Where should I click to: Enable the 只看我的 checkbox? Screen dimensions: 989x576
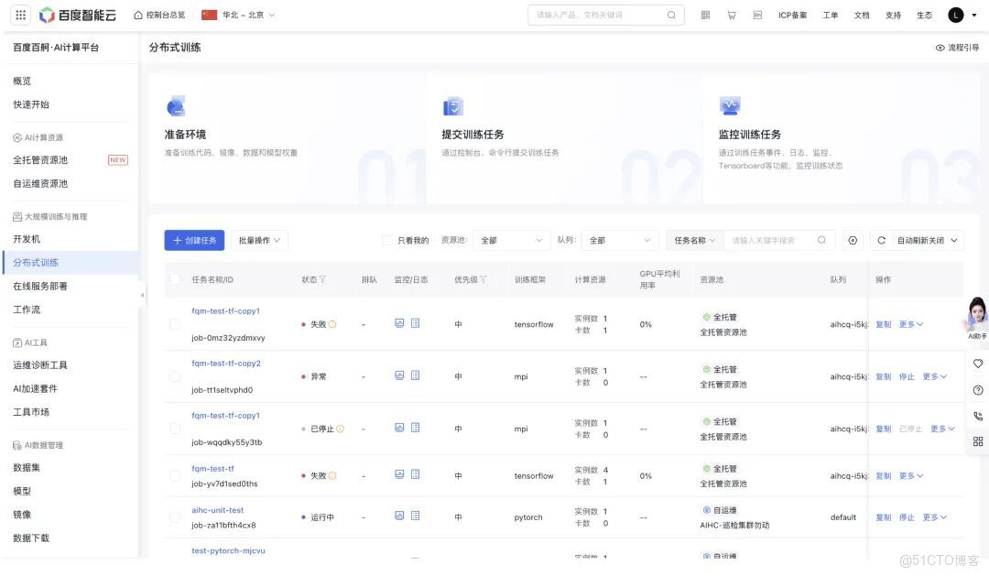pyautogui.click(x=387, y=239)
